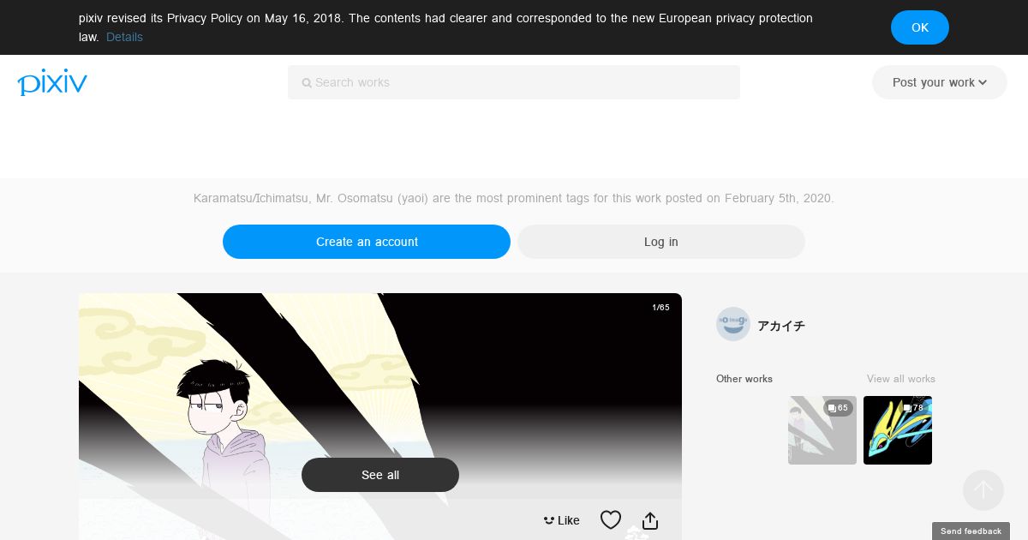Open View all works link
The width and height of the screenshot is (1028, 540).
[x=901, y=379]
